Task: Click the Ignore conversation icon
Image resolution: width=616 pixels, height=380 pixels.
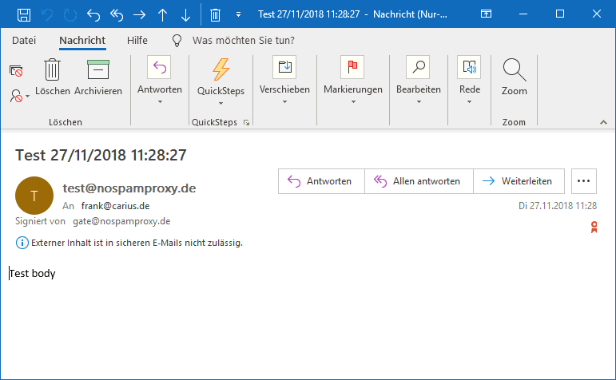Action: coord(16,71)
